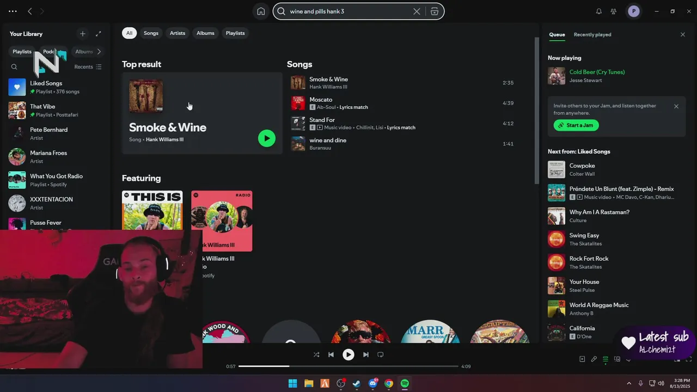Screen dimensions: 697x392
Task: Filter results by Artists
Action: [x=178, y=33]
